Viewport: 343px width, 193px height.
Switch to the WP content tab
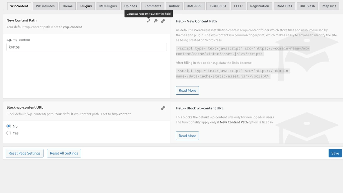(19, 6)
